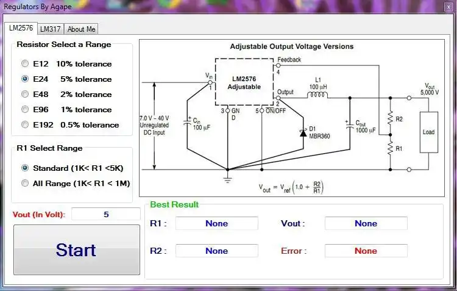Screen dimensions: 457x291
Task: Click the 'Resistor Select a Range' heading
Action: (x=64, y=45)
